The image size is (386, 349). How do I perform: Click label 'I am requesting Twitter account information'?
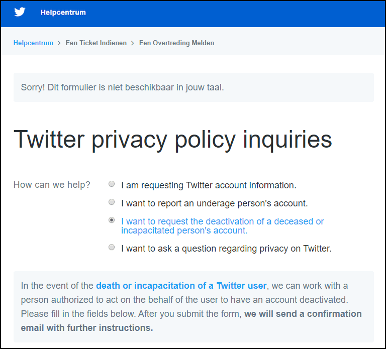209,185
